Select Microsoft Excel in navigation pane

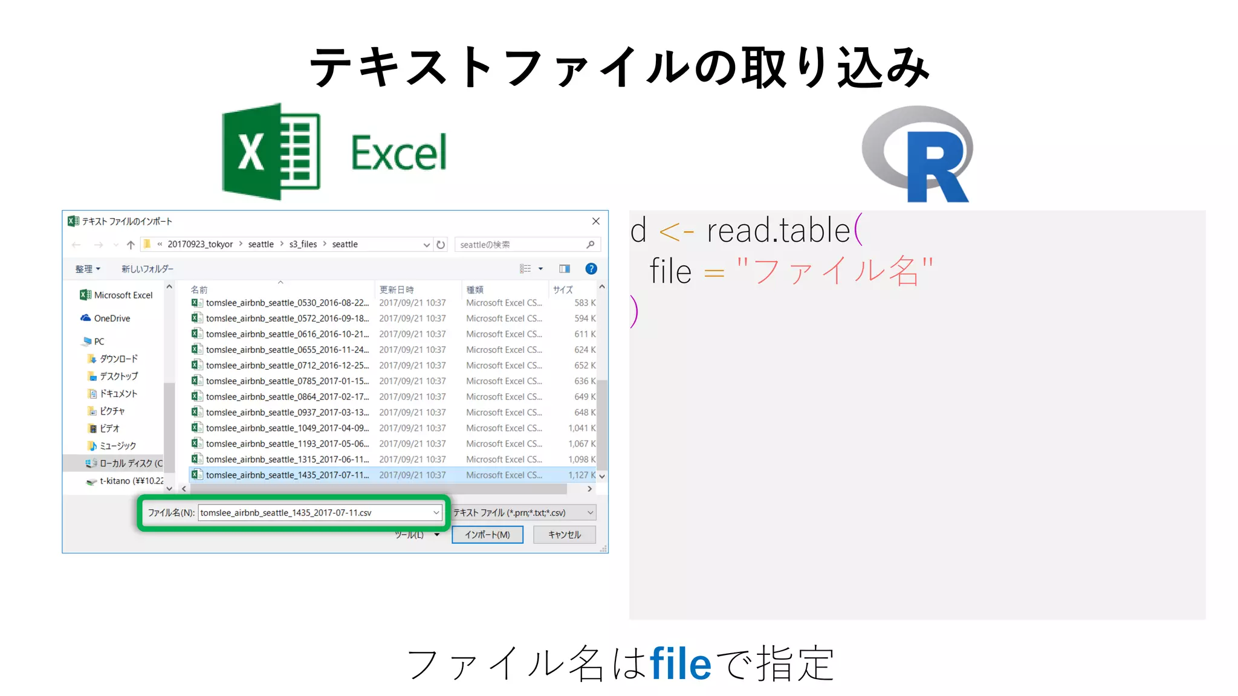click(117, 295)
